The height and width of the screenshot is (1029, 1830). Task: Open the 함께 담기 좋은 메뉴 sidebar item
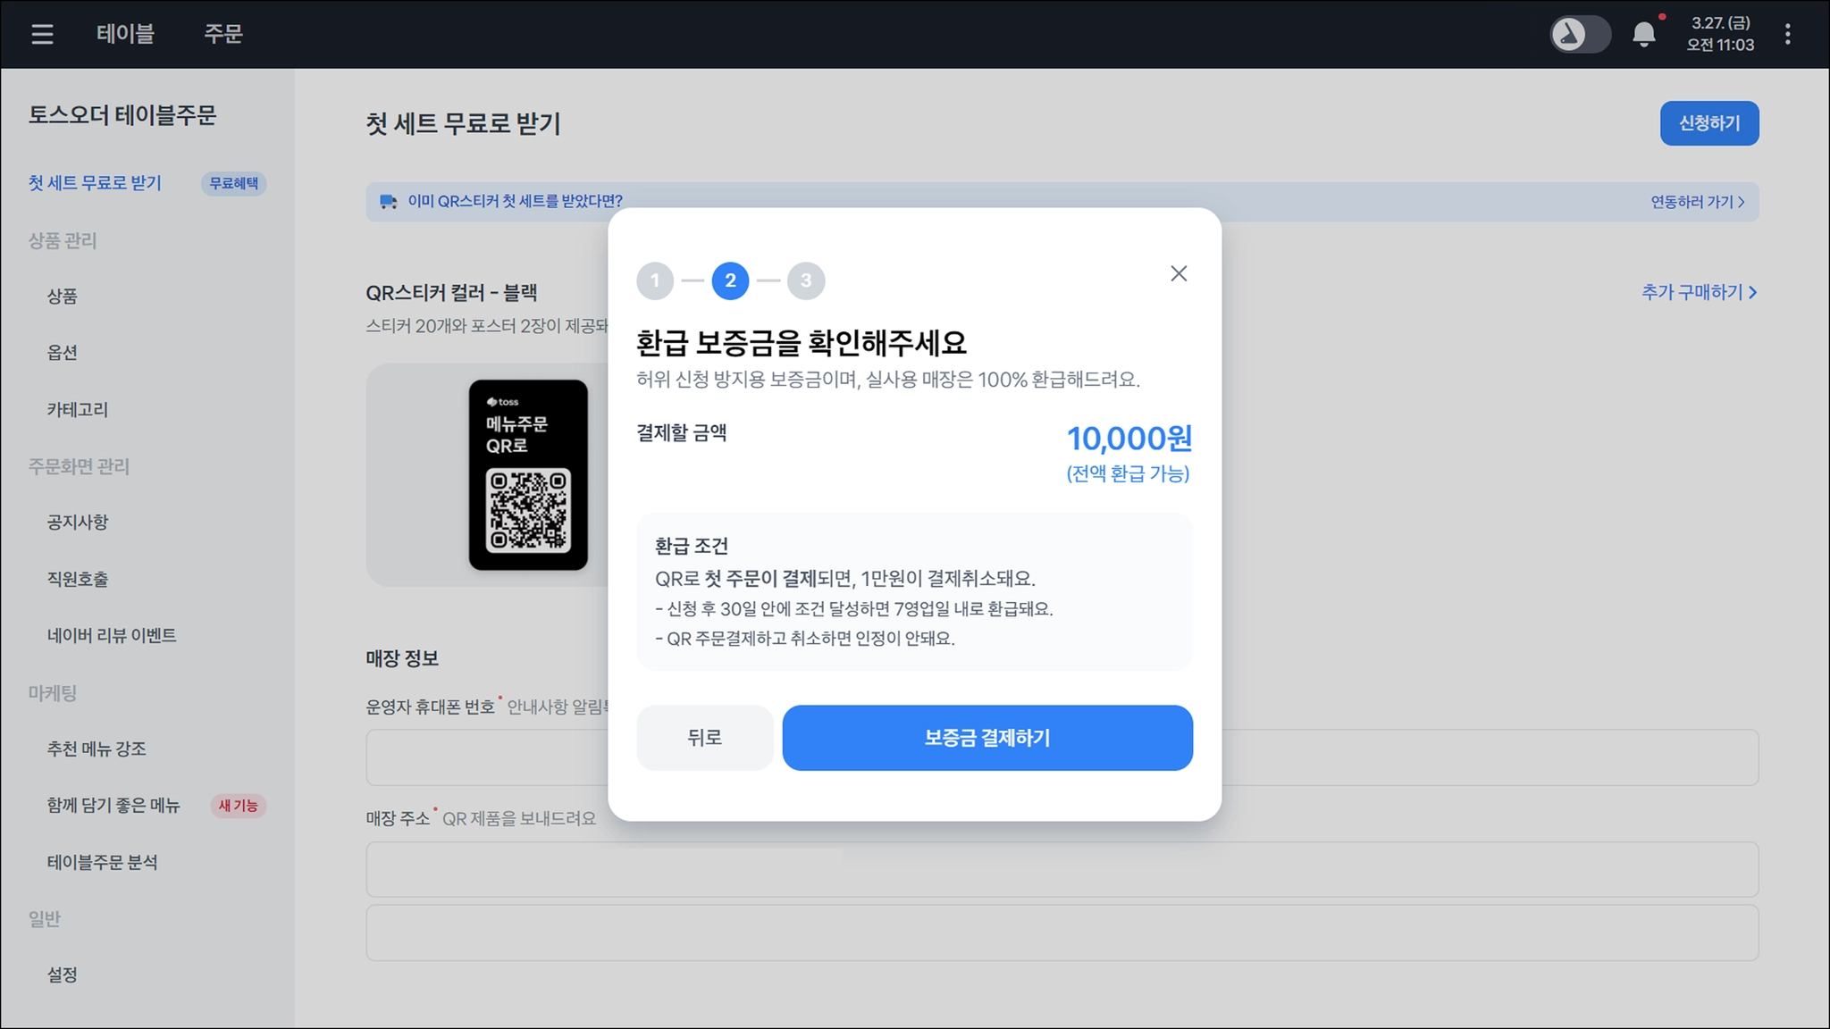pos(113,805)
